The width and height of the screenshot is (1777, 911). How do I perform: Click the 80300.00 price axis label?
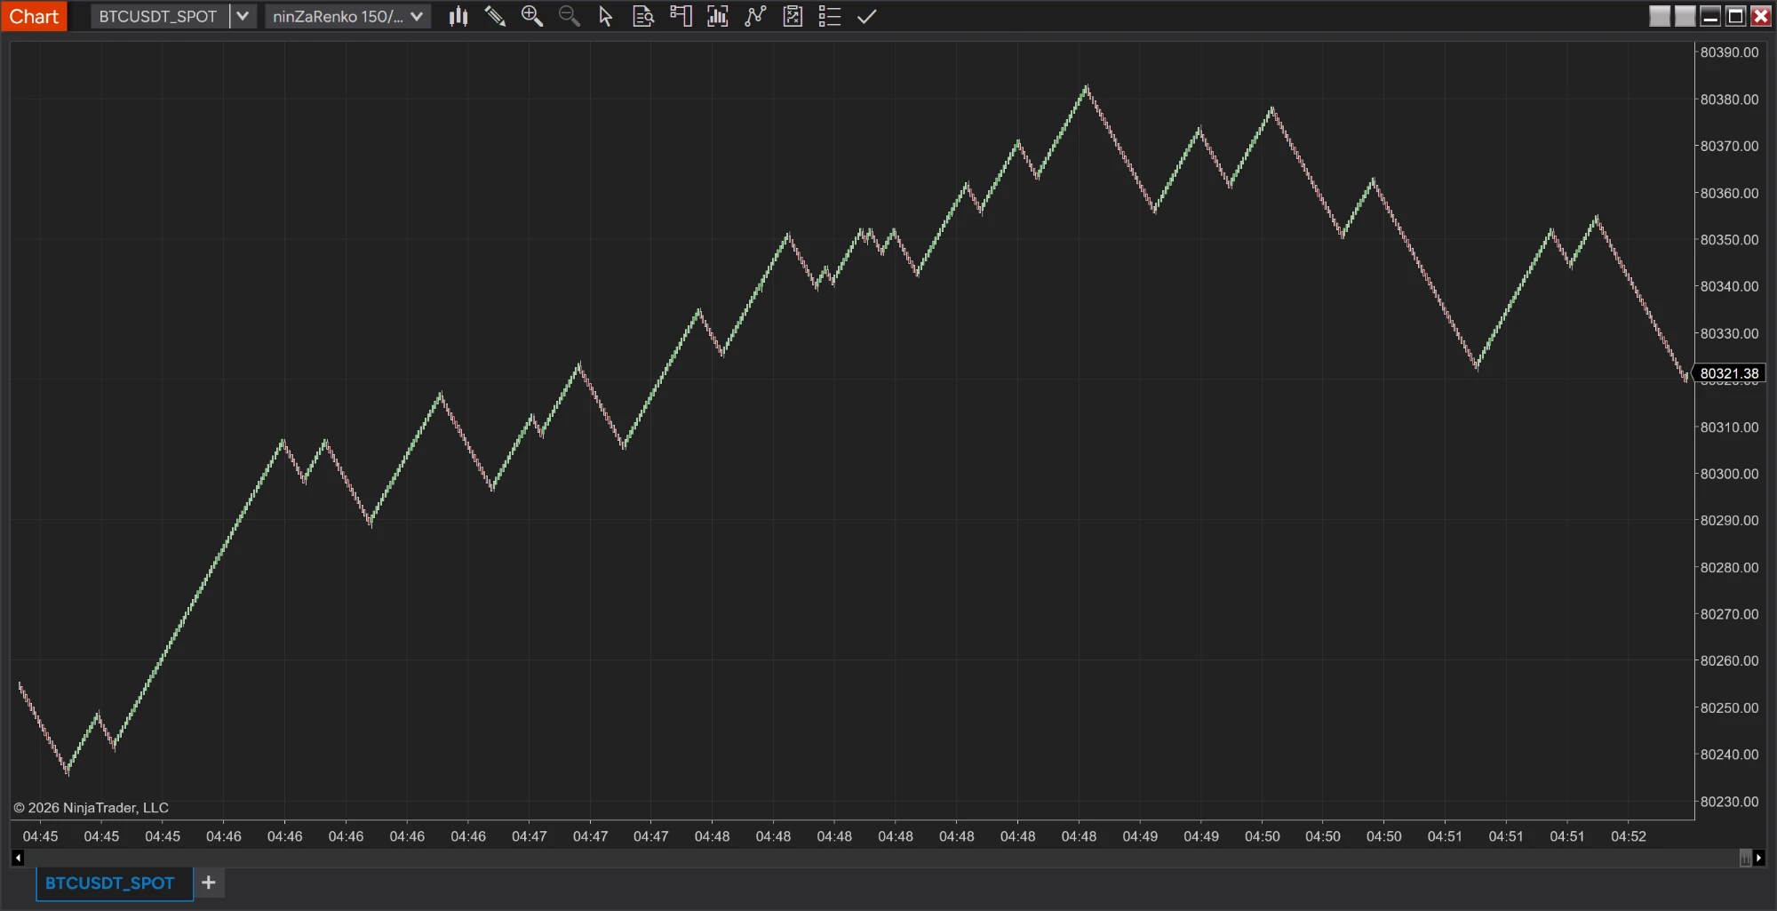(1729, 474)
